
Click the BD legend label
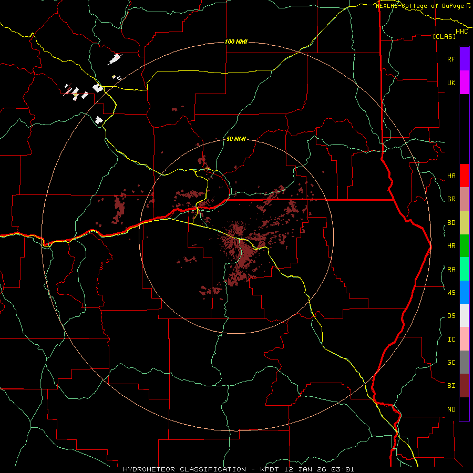coord(451,223)
